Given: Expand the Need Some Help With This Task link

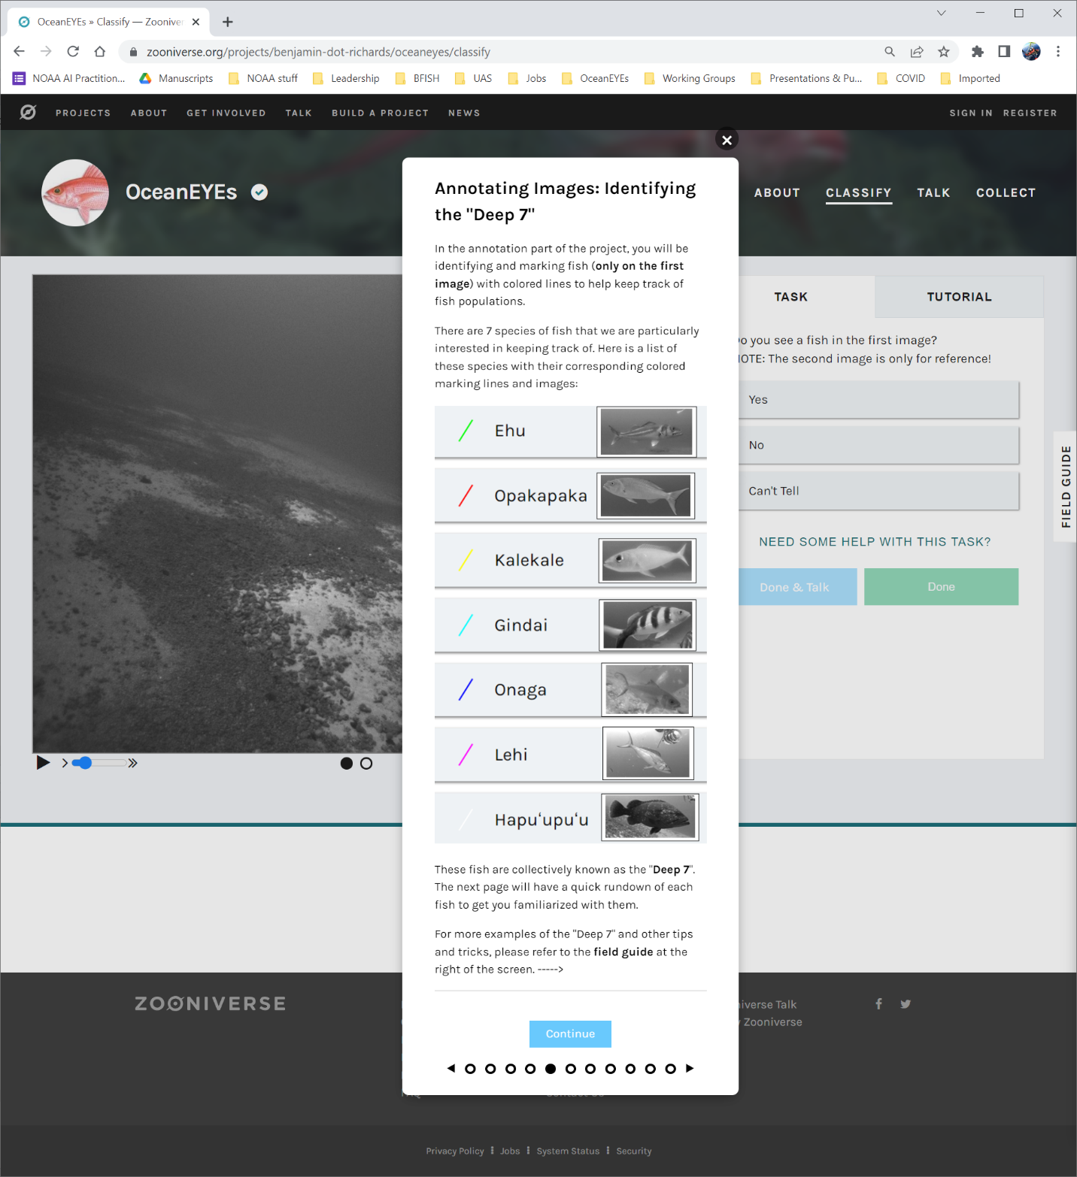Looking at the screenshot, I should click(x=874, y=542).
